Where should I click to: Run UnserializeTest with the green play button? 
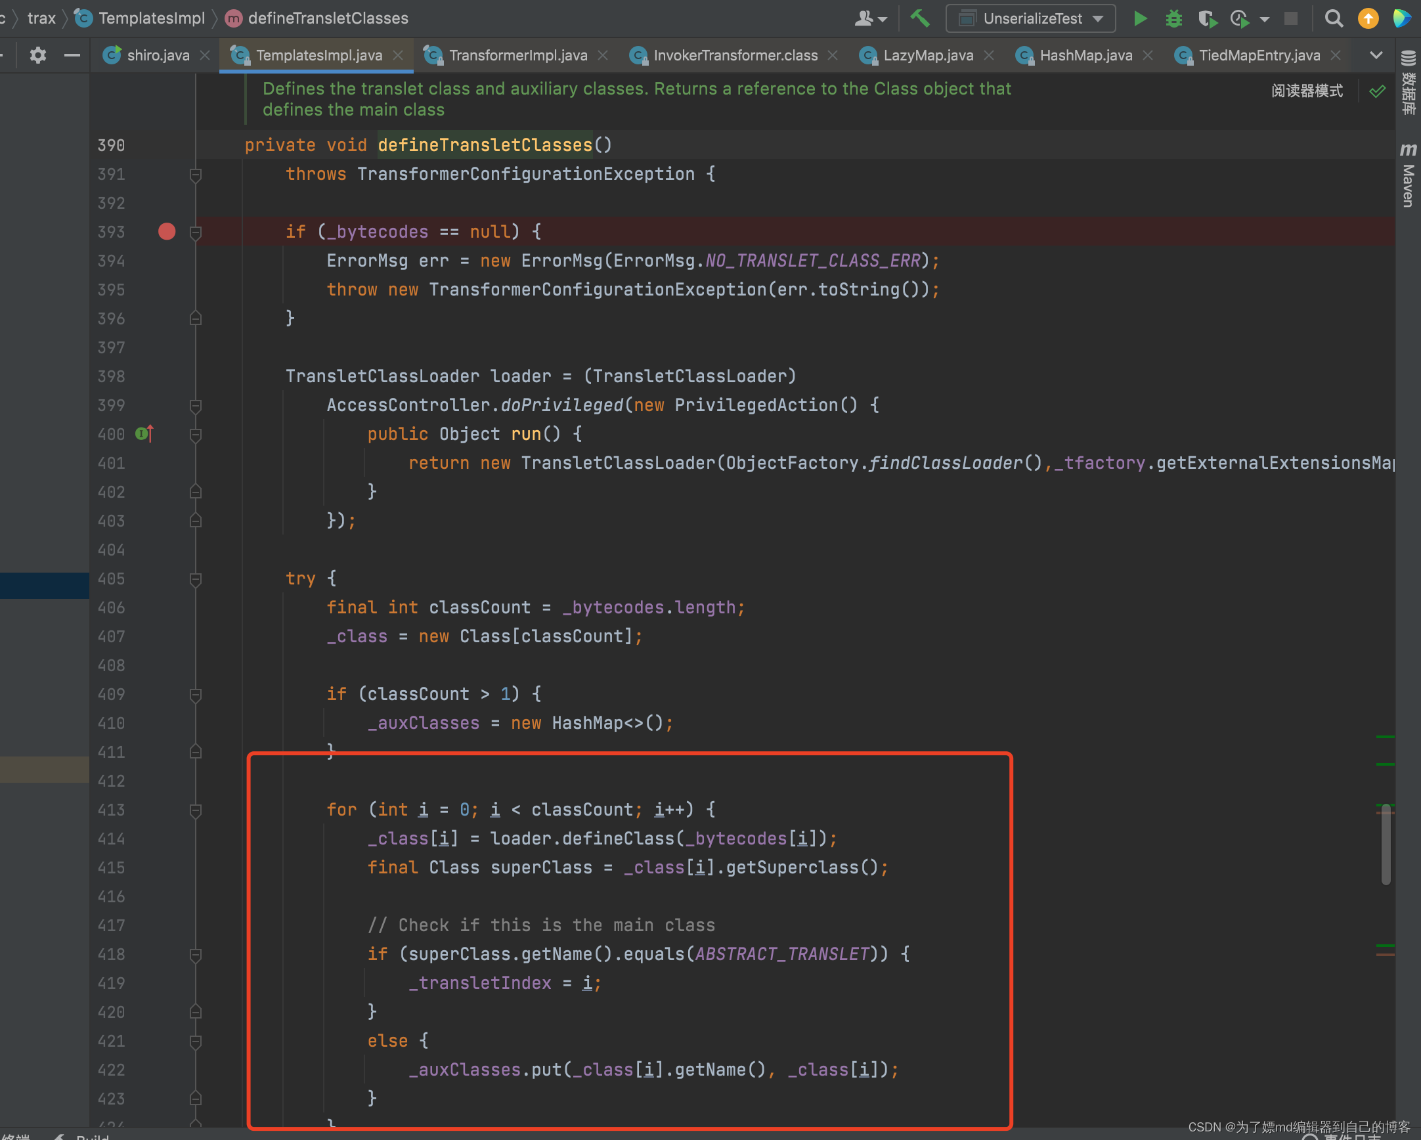pos(1139,18)
